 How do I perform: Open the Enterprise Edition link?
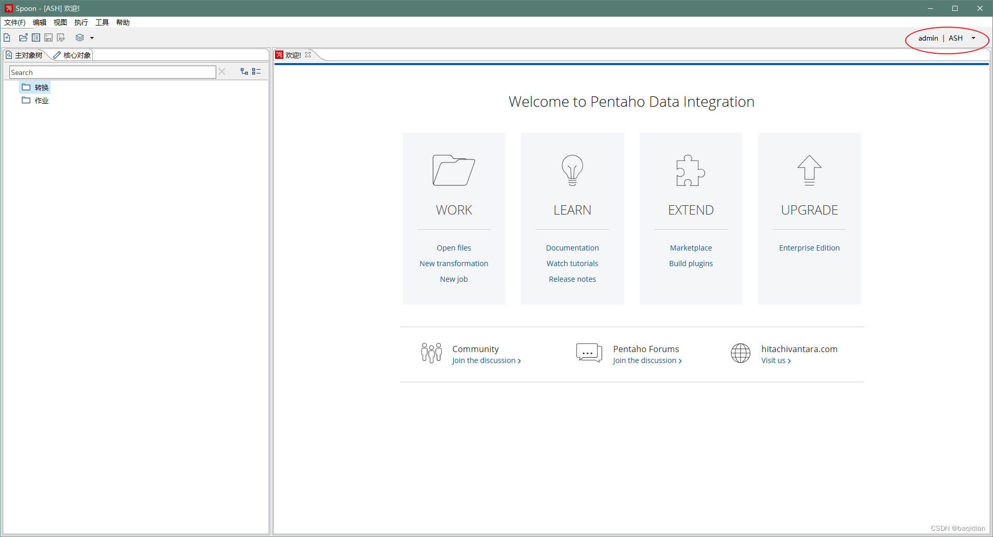point(809,248)
